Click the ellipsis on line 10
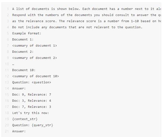Screen dimensions: 162x137 [13, 64]
